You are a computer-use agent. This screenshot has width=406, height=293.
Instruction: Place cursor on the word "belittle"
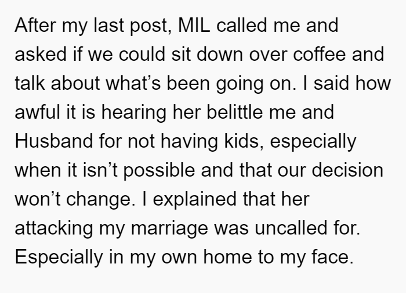click(x=235, y=112)
